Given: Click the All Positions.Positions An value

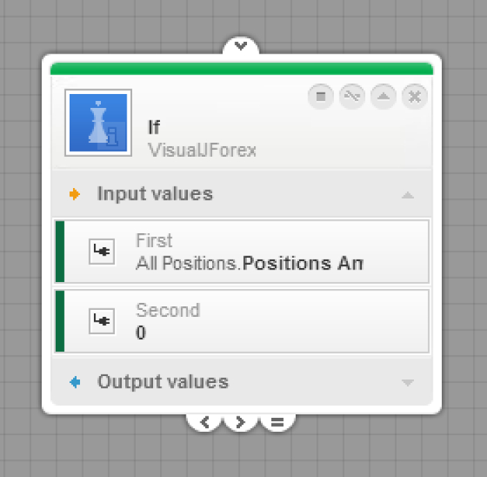Looking at the screenshot, I should point(249,263).
